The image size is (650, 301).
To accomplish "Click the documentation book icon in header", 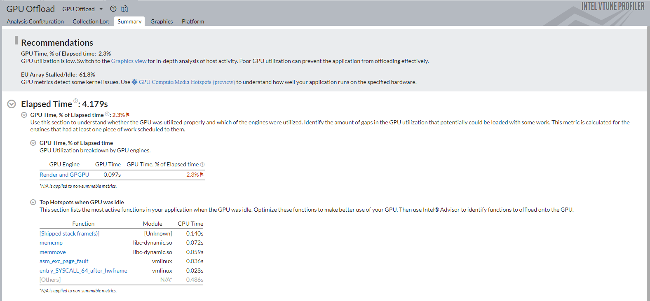I will tap(124, 9).
